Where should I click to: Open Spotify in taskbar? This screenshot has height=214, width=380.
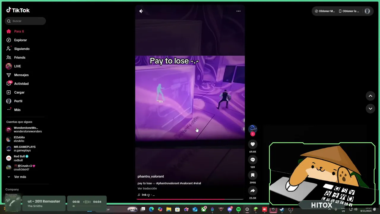(238, 209)
